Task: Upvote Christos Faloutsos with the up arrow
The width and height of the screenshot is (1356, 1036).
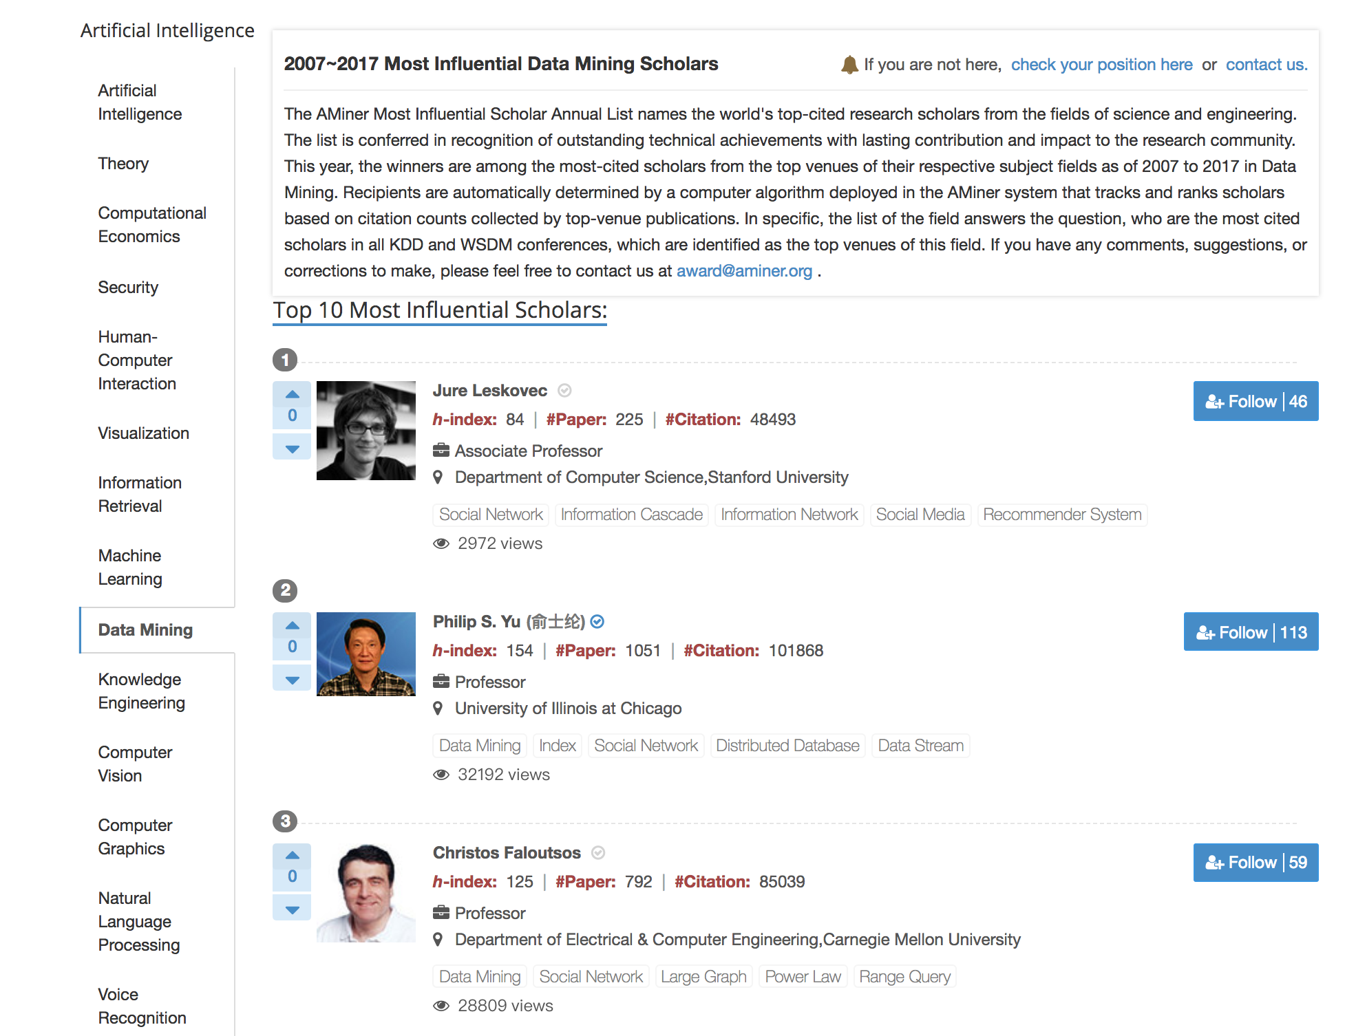Action: 292,854
